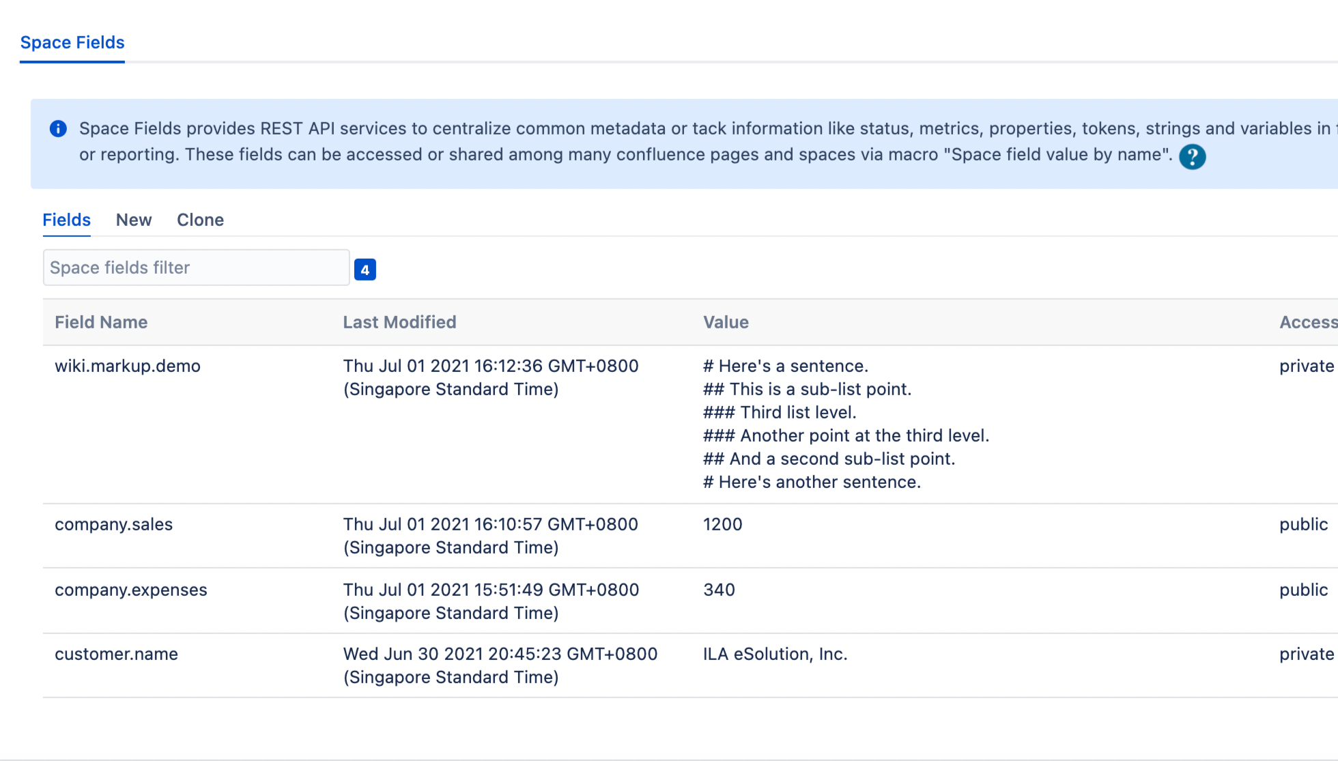1338x761 pixels.
Task: Select the New tab to create a field
Action: (134, 220)
